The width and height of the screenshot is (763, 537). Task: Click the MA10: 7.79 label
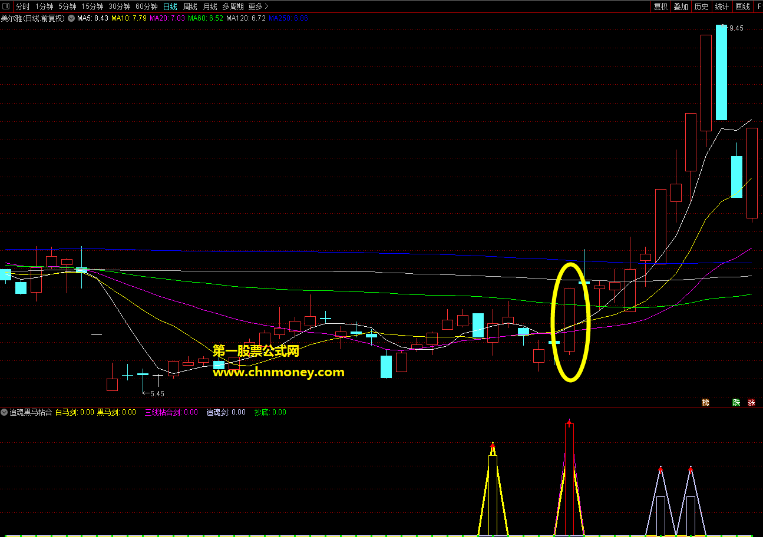point(129,18)
